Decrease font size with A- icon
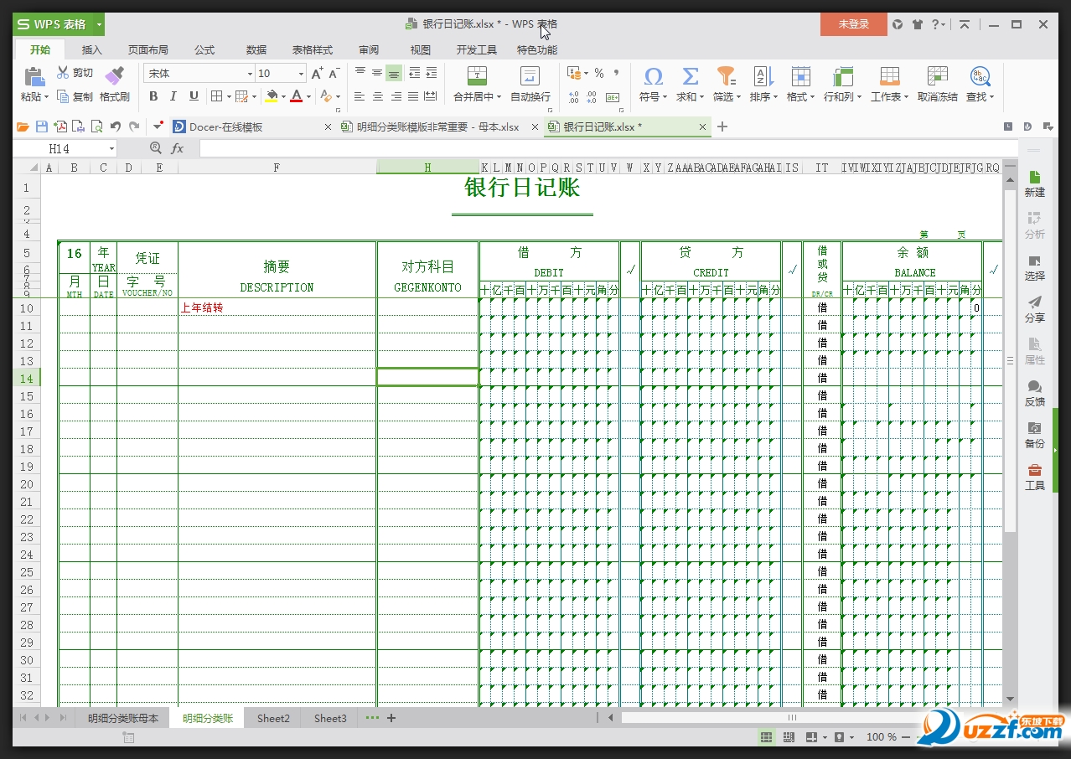This screenshot has height=759, width=1071. (x=334, y=74)
